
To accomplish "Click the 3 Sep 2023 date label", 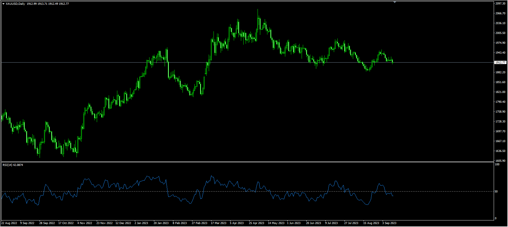I will pyautogui.click(x=389, y=223).
